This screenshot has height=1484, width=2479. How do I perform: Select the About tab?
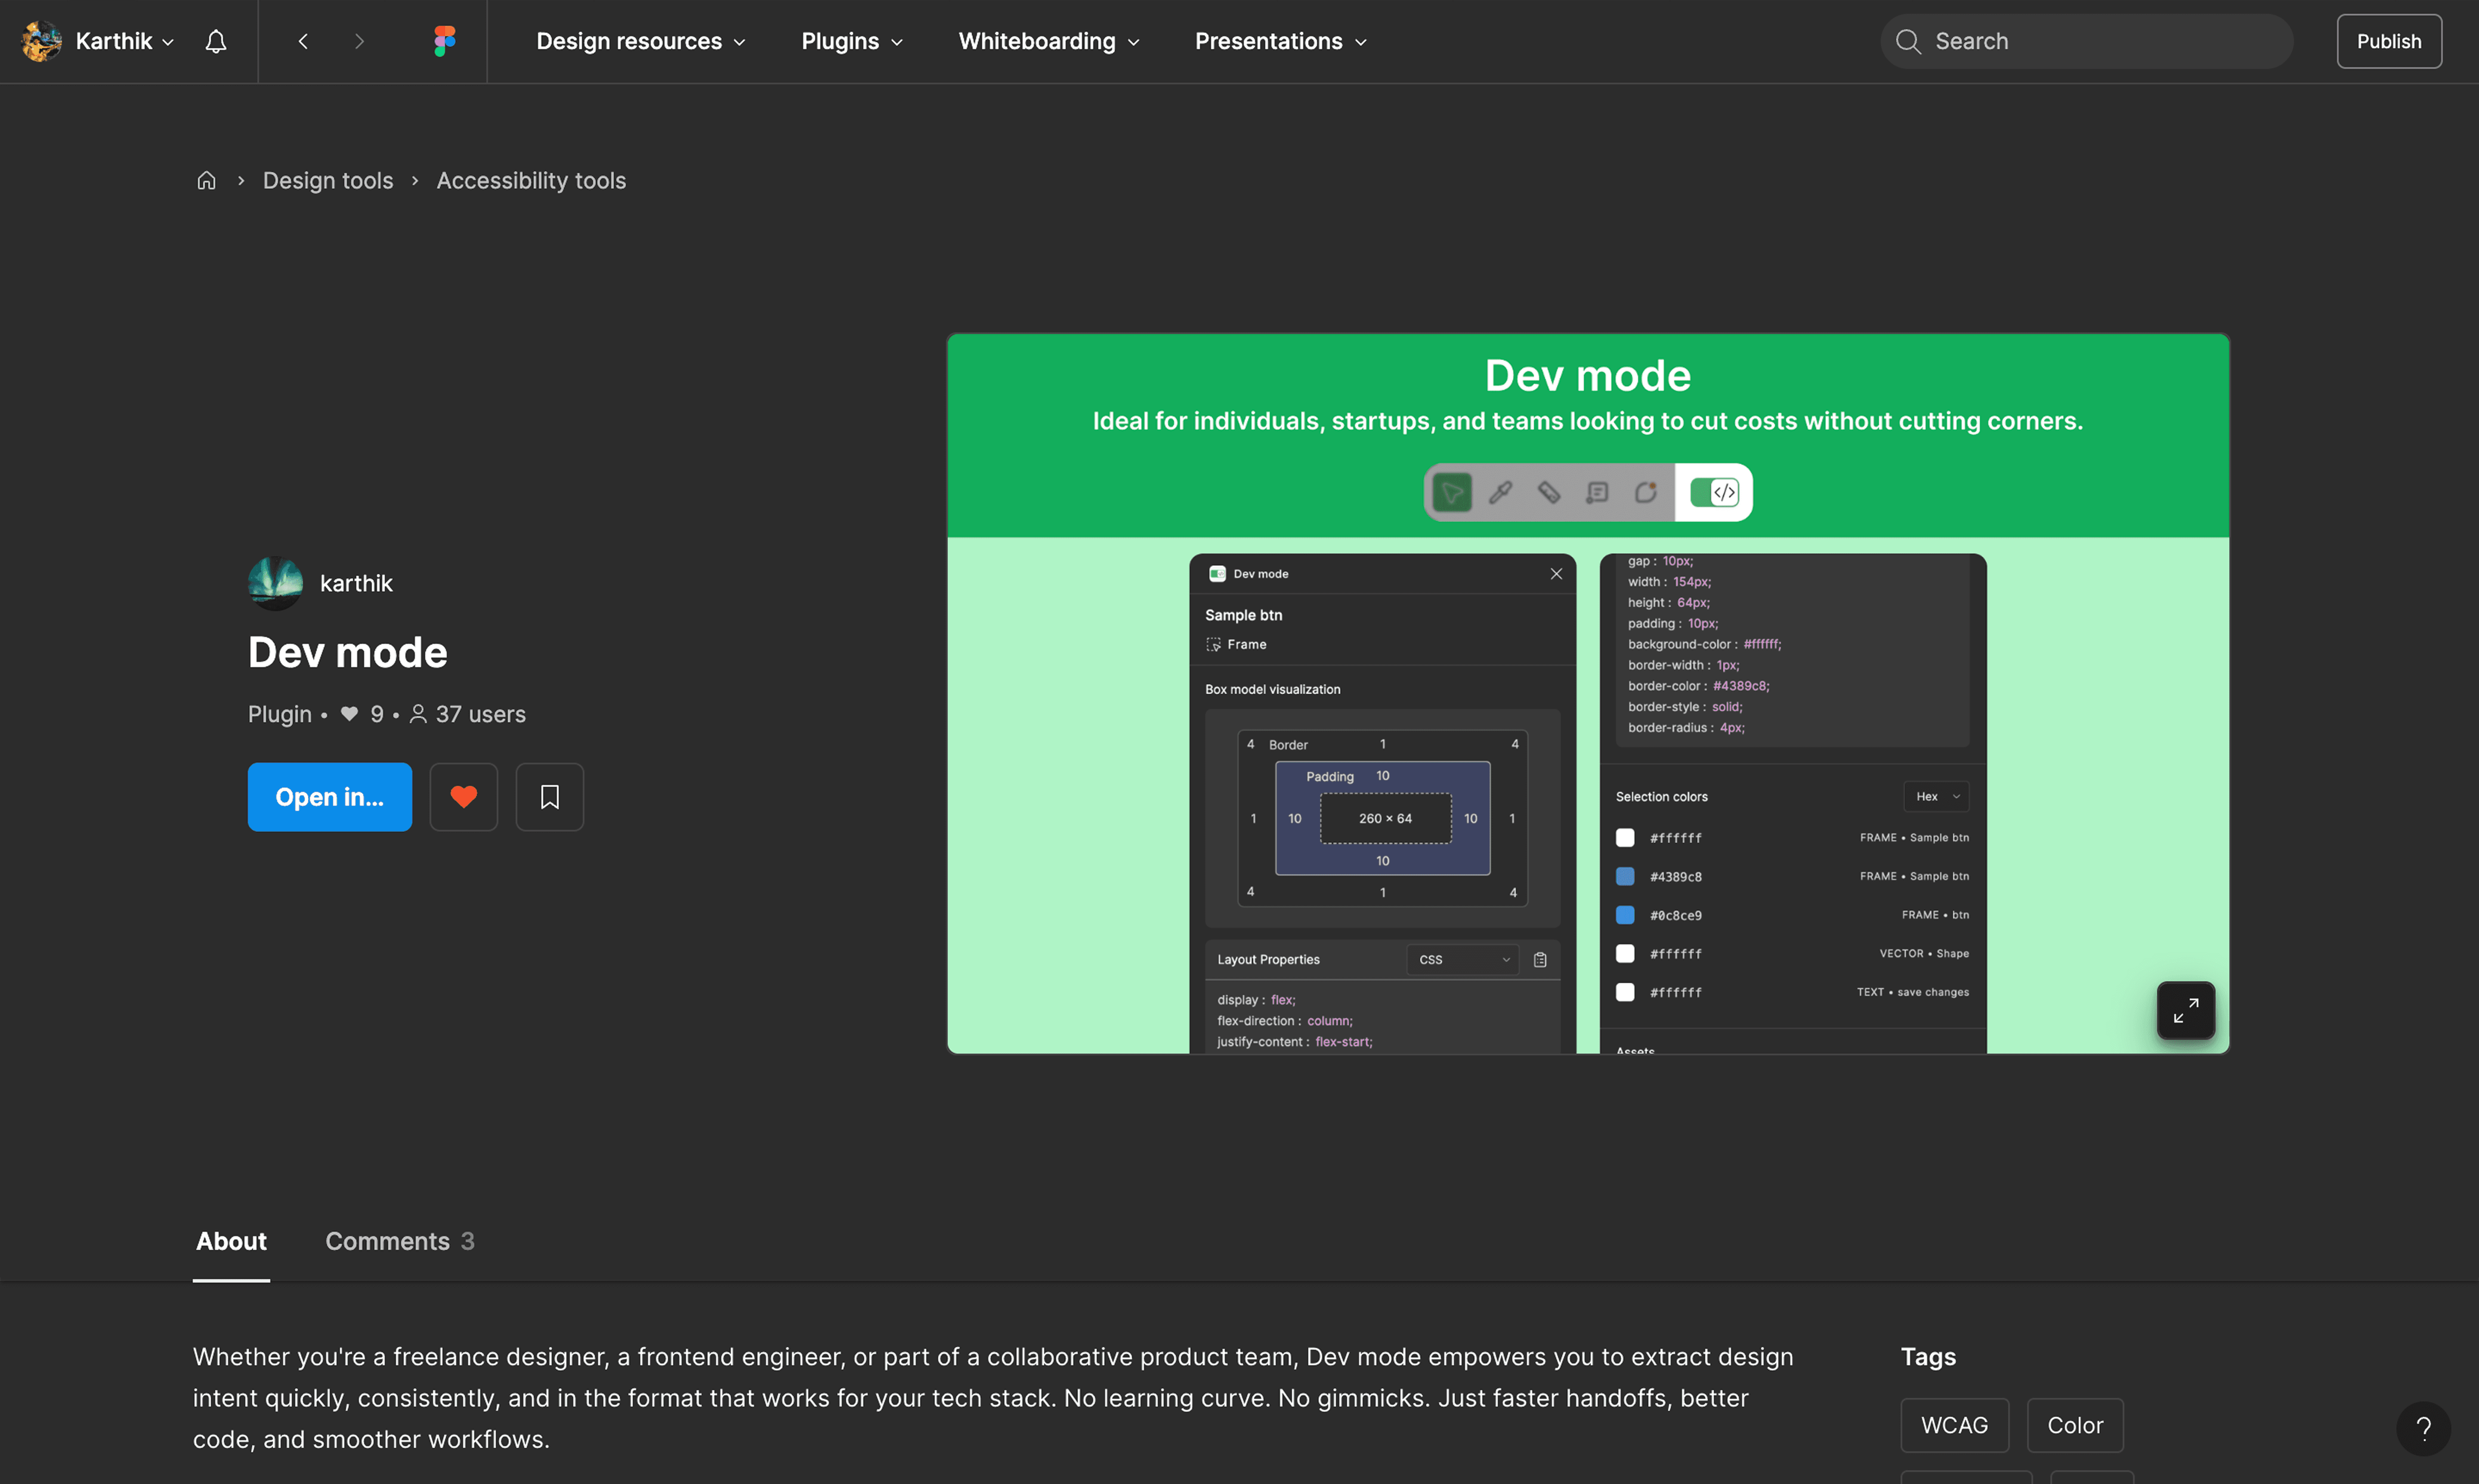click(231, 1241)
